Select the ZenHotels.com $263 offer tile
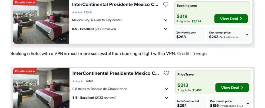 [x=190, y=35]
